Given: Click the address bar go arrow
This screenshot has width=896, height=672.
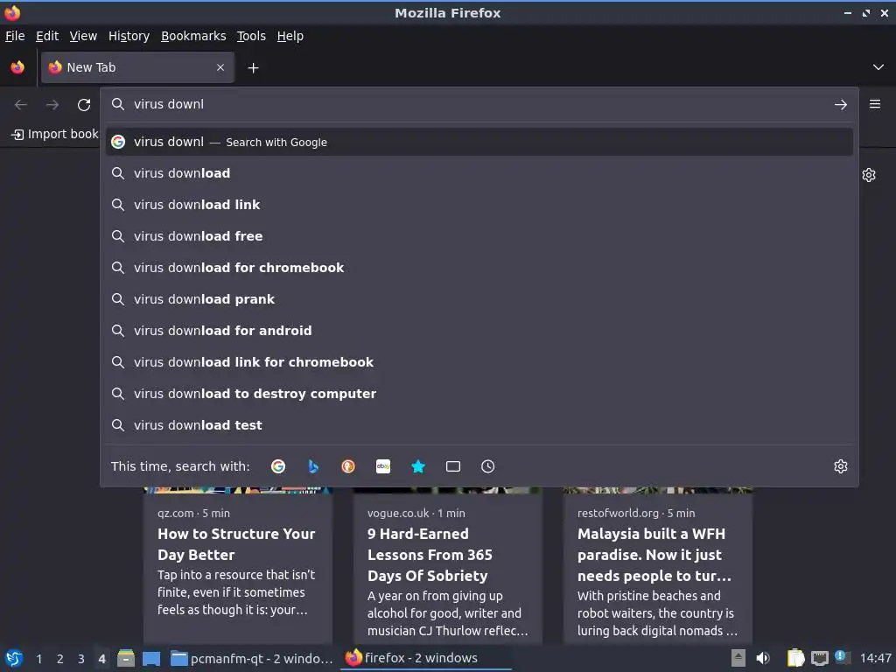Looking at the screenshot, I should point(841,105).
